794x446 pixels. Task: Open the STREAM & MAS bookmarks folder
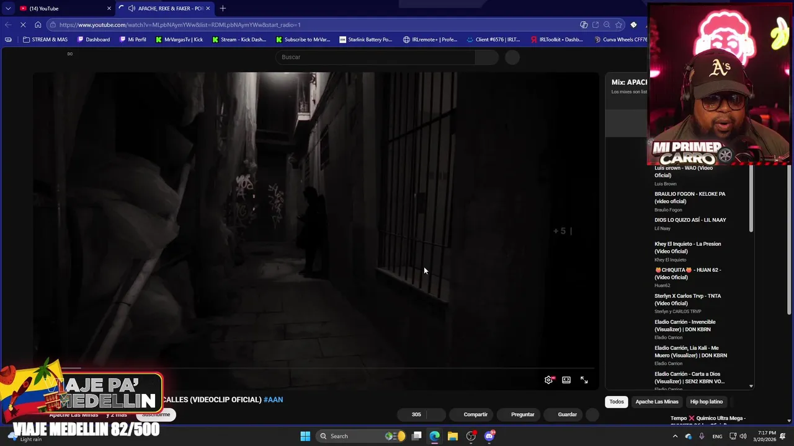click(45, 40)
